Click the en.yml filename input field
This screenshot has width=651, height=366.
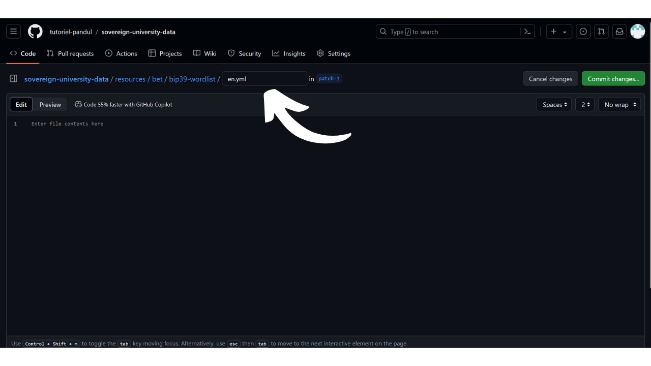click(x=264, y=79)
